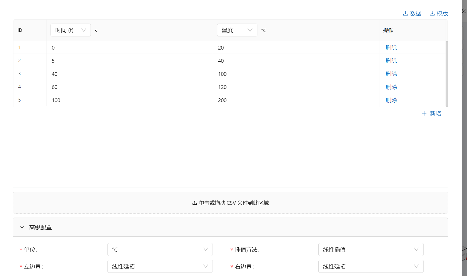Click row ID 4 cell
The image size is (467, 276).
(30, 87)
